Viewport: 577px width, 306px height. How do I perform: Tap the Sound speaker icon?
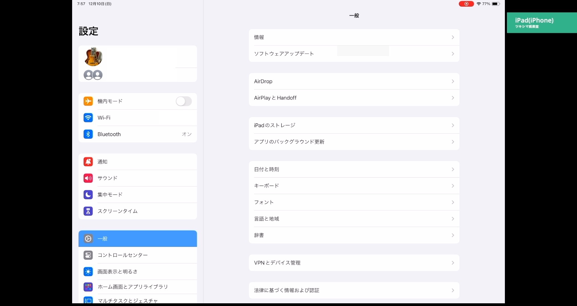(x=88, y=178)
